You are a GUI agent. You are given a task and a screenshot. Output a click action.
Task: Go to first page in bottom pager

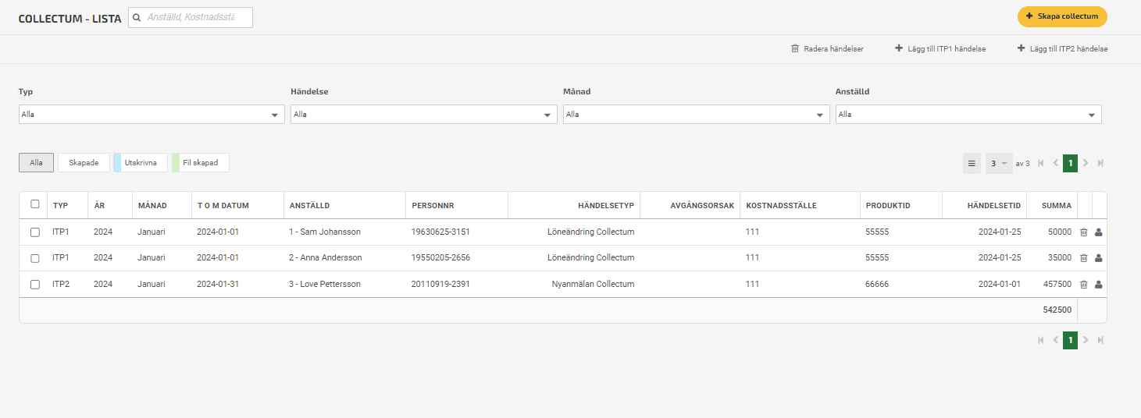(1040, 340)
